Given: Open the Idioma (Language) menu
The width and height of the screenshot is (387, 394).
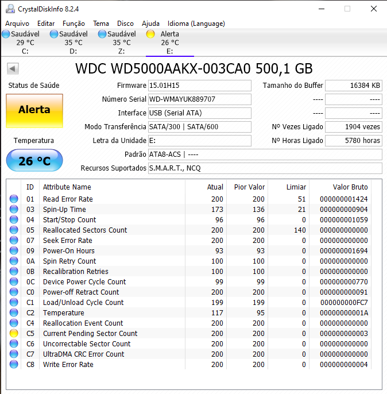Looking at the screenshot, I should [196, 24].
